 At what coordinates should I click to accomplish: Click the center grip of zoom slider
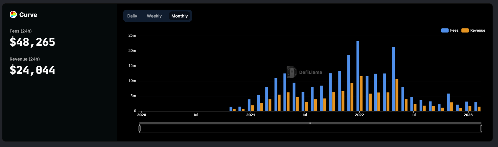click(310, 123)
